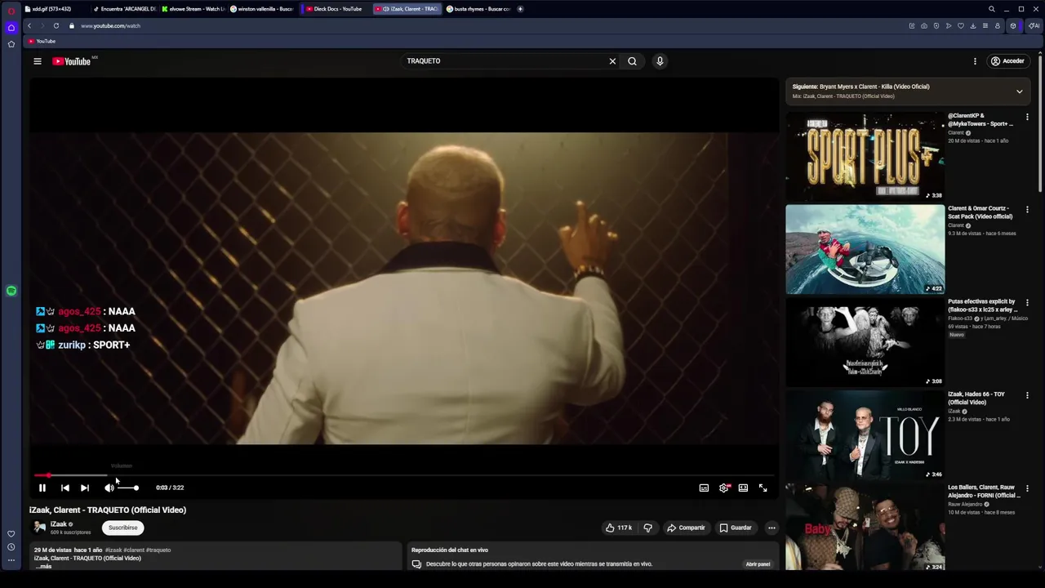Screen dimensions: 1045x588
Task: Open options for Scat Pack recommendation
Action: point(1027,210)
